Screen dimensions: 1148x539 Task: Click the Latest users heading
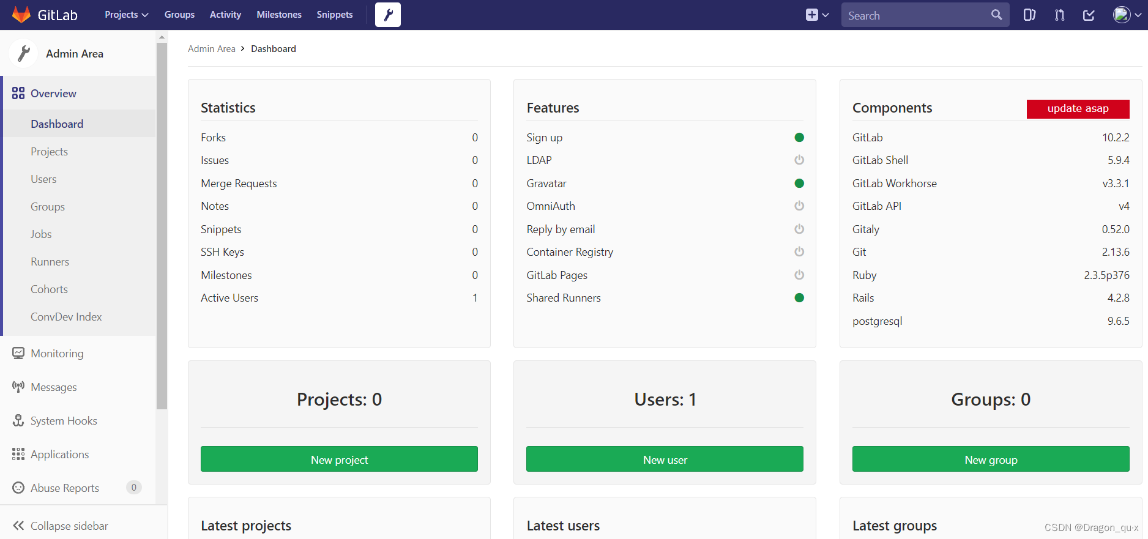(563, 526)
